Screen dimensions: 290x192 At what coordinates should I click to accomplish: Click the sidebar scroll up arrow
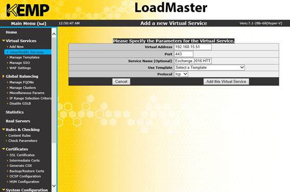click(54, 34)
